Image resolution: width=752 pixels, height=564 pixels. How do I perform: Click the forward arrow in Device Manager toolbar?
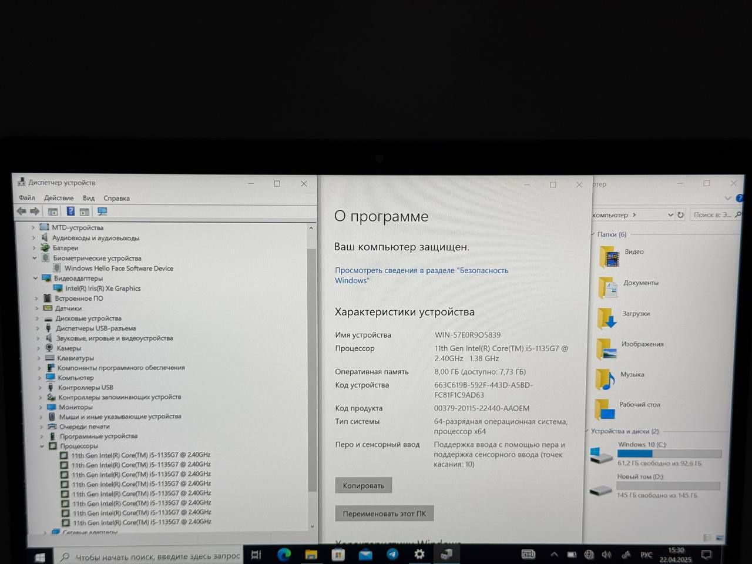pos(35,211)
